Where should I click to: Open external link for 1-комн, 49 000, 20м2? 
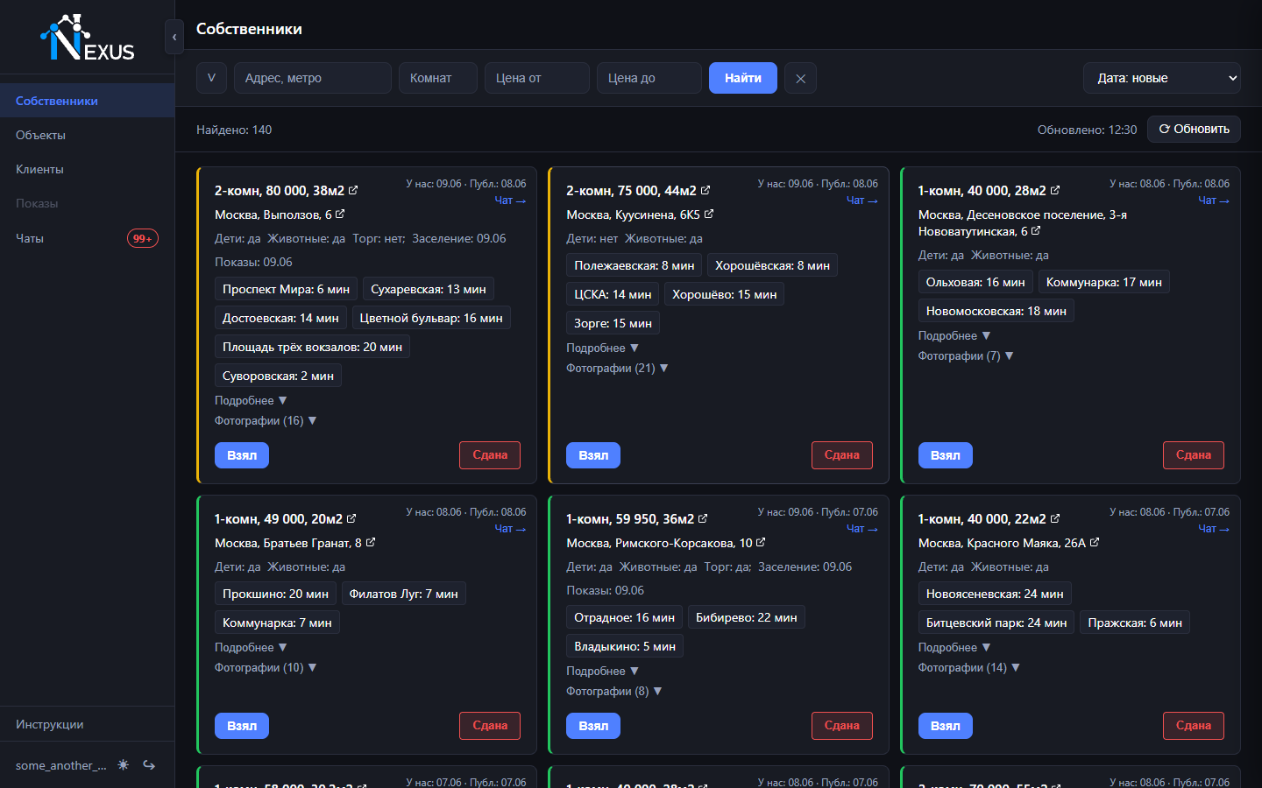pos(351,518)
